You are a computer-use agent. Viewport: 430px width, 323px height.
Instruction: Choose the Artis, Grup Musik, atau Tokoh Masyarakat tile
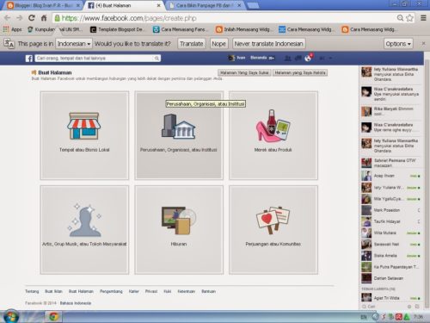point(84,230)
